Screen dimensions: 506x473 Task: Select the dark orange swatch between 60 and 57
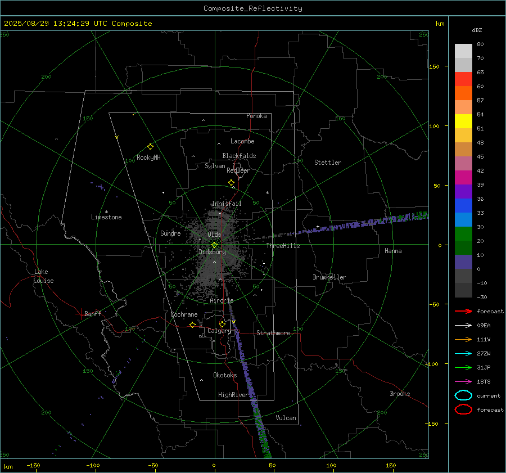click(x=463, y=93)
